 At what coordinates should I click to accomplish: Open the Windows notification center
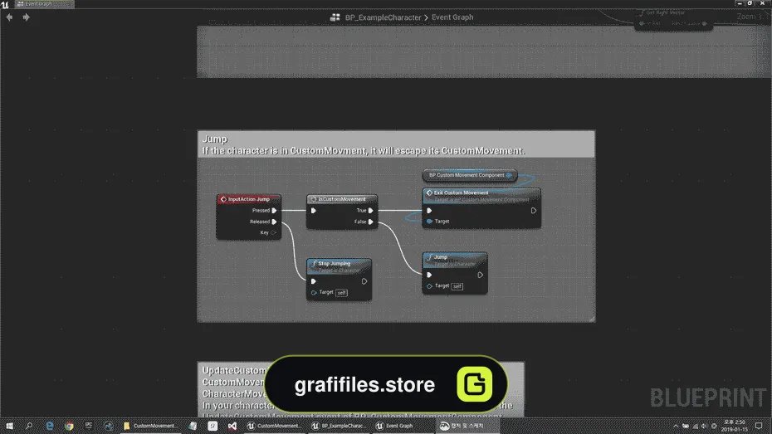(760, 427)
